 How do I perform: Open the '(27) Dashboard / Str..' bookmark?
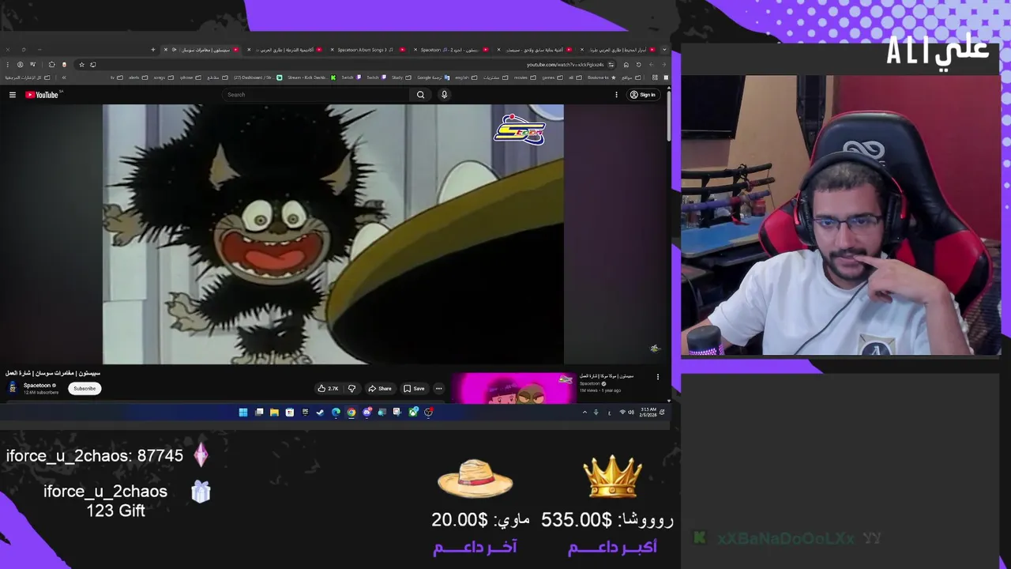tap(257, 77)
